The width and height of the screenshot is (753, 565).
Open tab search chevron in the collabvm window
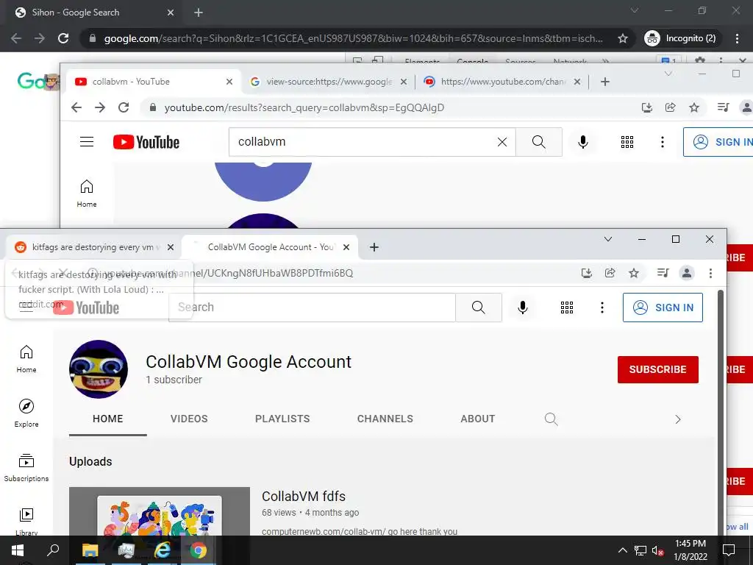668,74
